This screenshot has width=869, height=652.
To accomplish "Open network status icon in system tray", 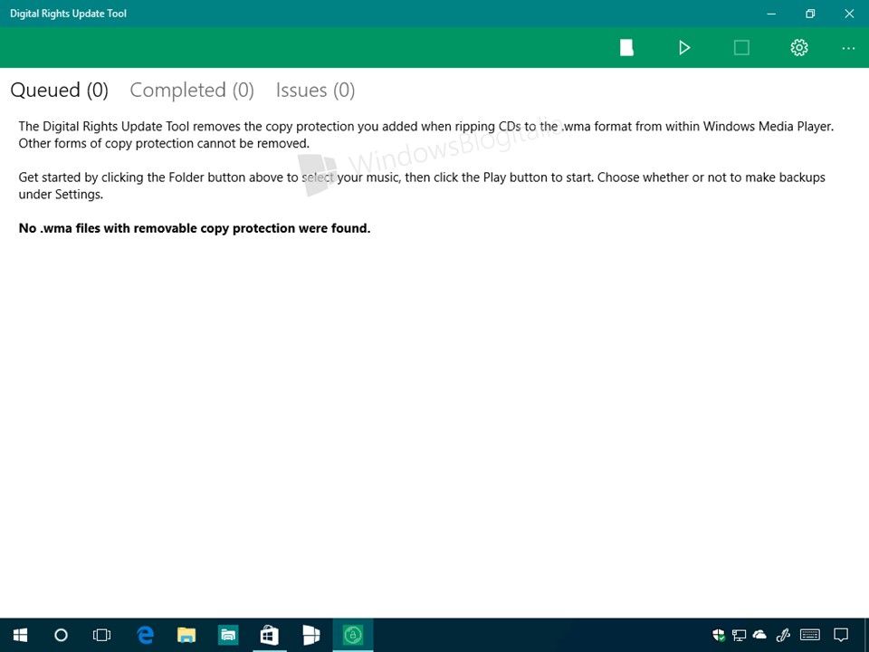I will click(x=739, y=635).
